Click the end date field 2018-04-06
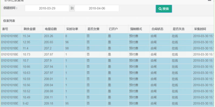This screenshot has height=107, width=215. [x=97, y=8]
